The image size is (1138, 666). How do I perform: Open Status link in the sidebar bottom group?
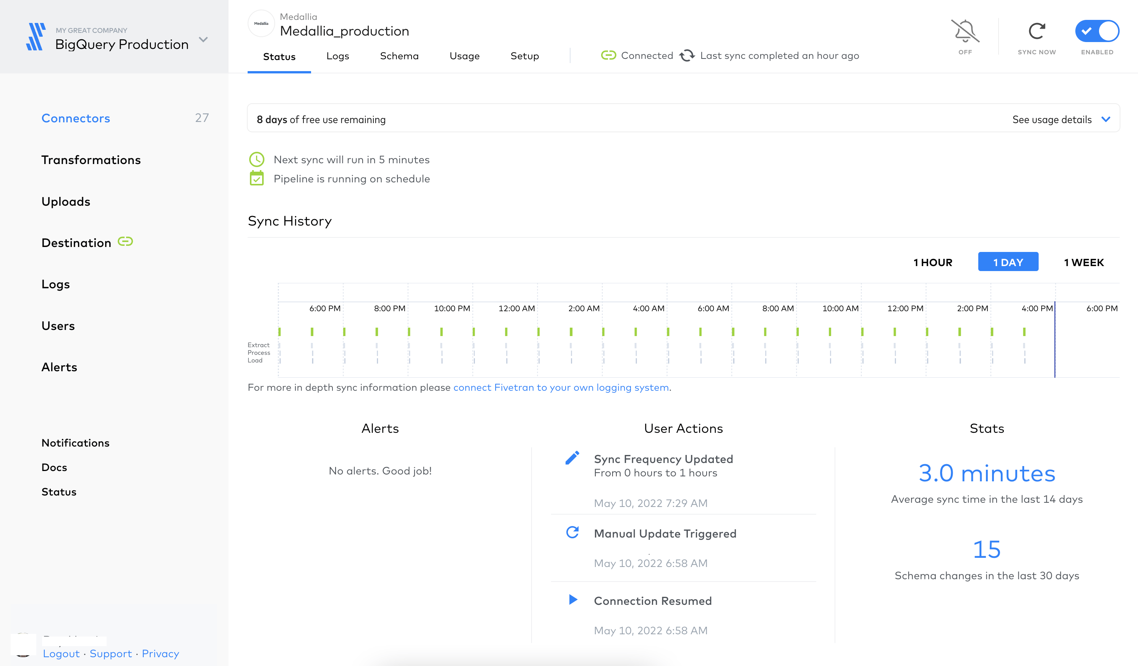(59, 492)
